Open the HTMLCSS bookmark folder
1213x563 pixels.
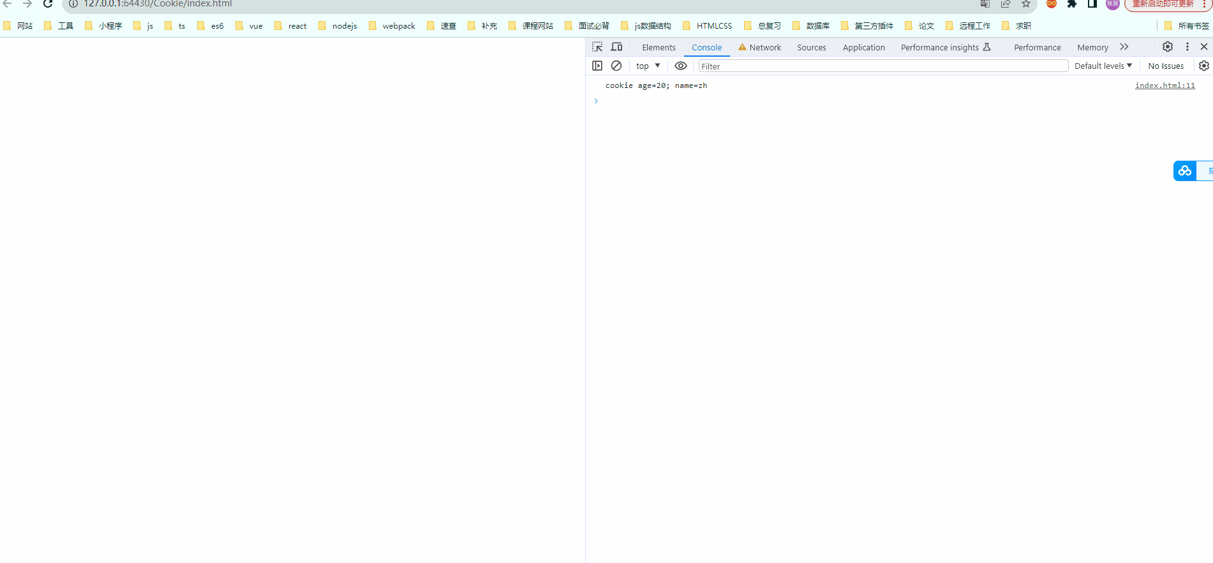click(708, 26)
